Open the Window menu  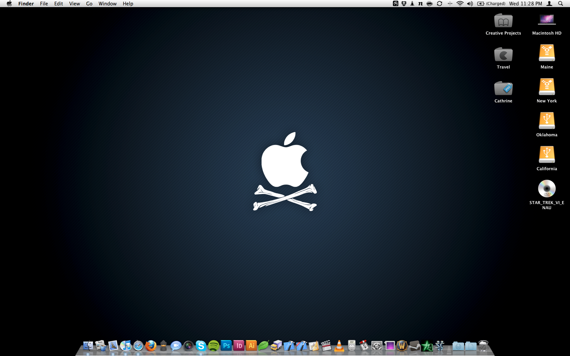[108, 3]
